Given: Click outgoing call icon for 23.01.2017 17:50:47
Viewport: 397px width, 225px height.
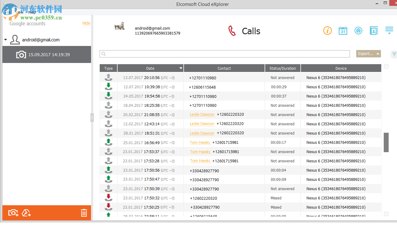Looking at the screenshot, I should pyautogui.click(x=108, y=179).
